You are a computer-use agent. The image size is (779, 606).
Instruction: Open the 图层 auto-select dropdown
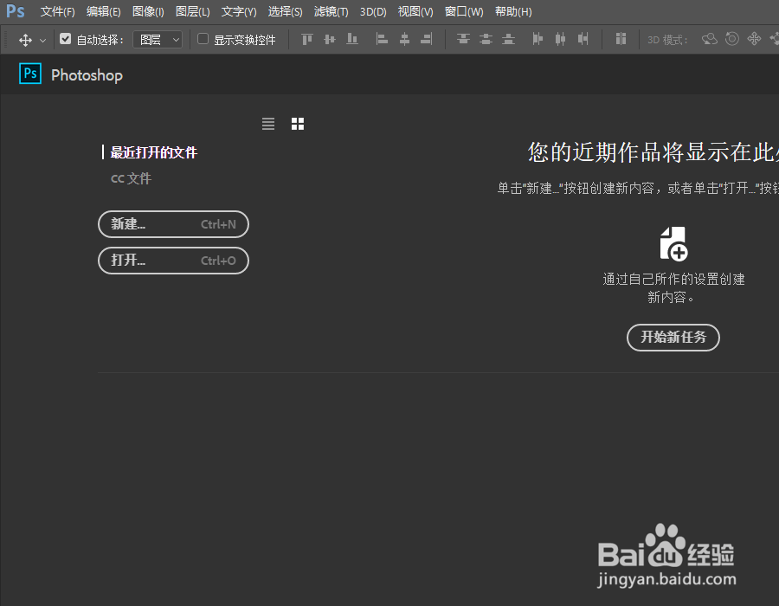[x=158, y=40]
